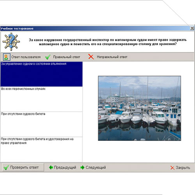Click the red cross icon beside Закрыть

(x=172, y=168)
